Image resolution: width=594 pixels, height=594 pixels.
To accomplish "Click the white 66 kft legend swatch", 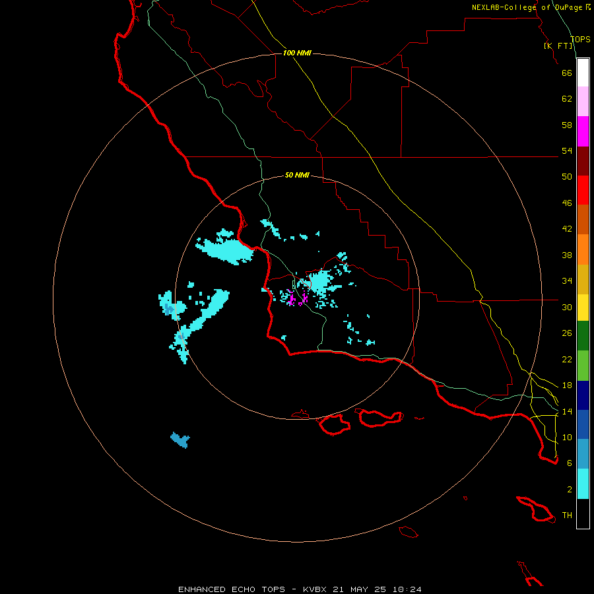I will point(583,73).
